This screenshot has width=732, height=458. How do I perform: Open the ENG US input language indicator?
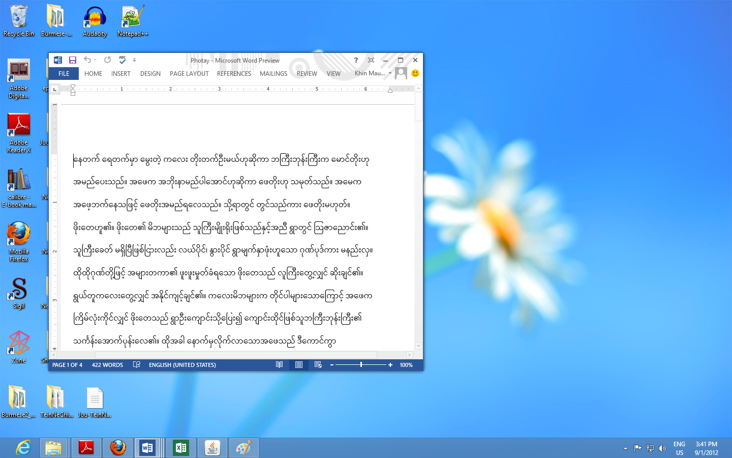click(679, 448)
